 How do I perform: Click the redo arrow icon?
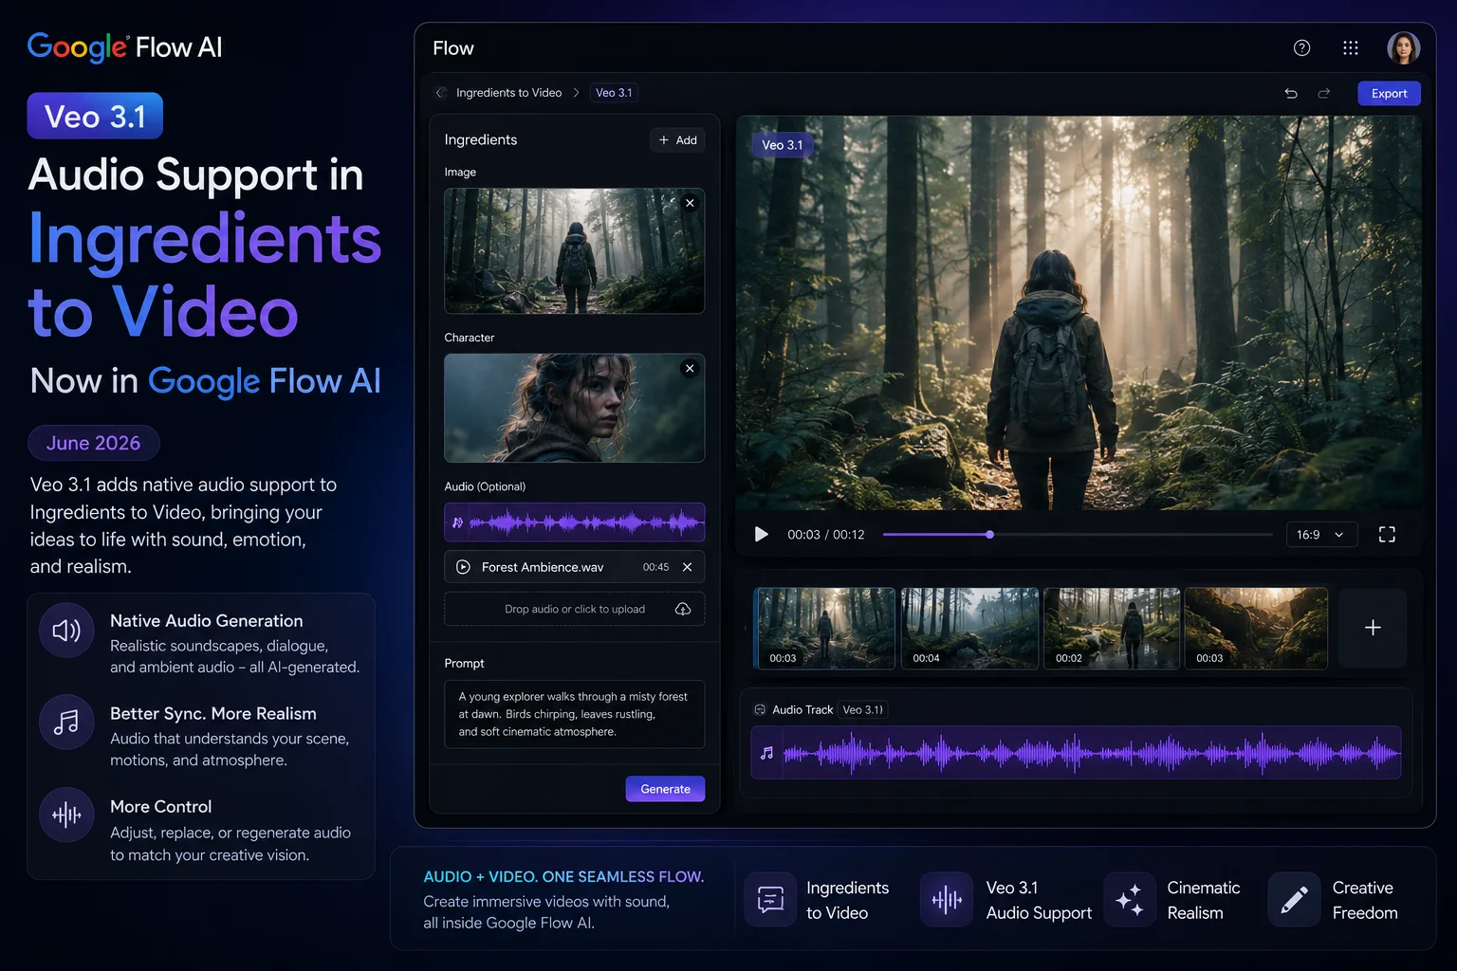[x=1324, y=93]
